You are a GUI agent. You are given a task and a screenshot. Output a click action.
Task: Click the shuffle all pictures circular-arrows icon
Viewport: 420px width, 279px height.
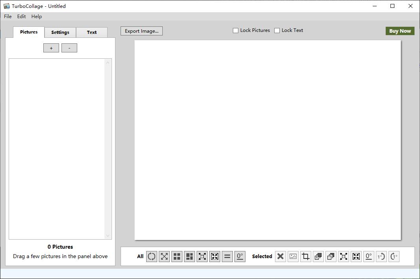point(152,257)
